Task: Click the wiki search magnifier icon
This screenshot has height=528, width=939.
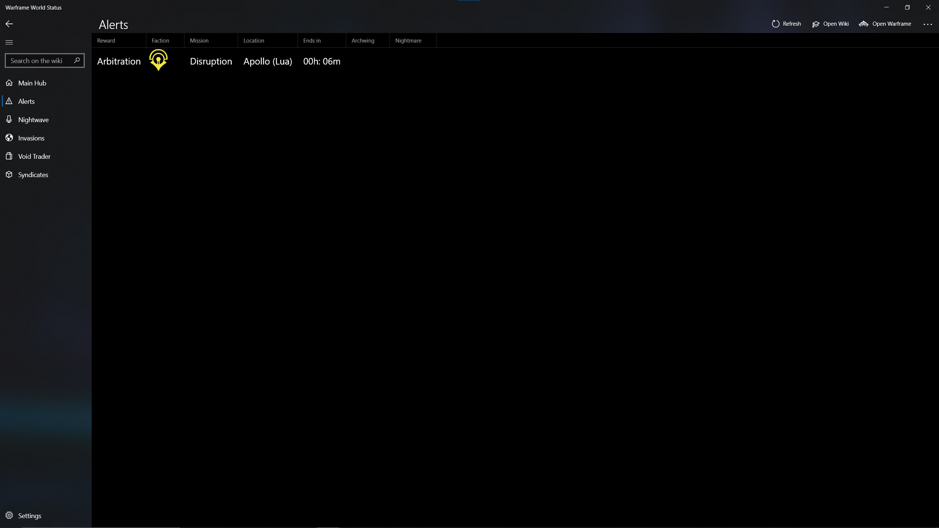Action: coord(76,60)
